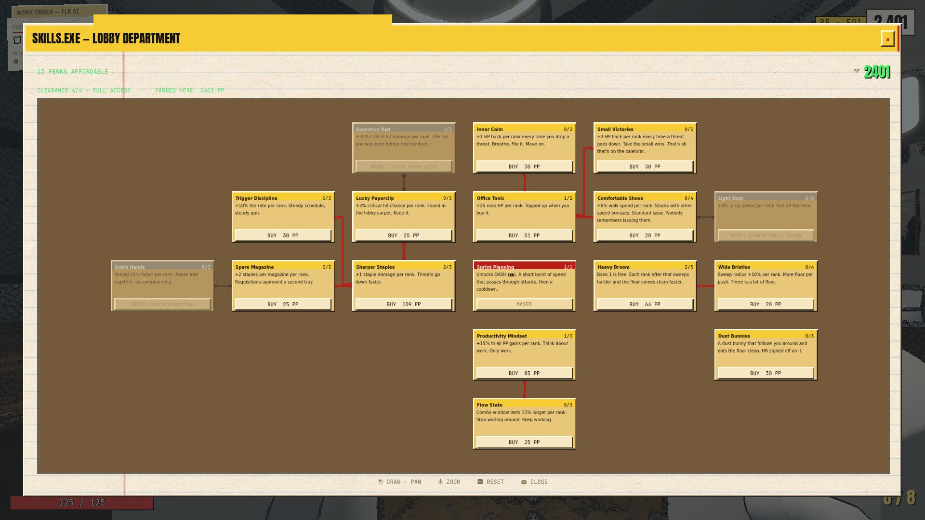Click the Productivity Mindset perk description
This screenshot has width=925, height=520.
tap(522, 347)
